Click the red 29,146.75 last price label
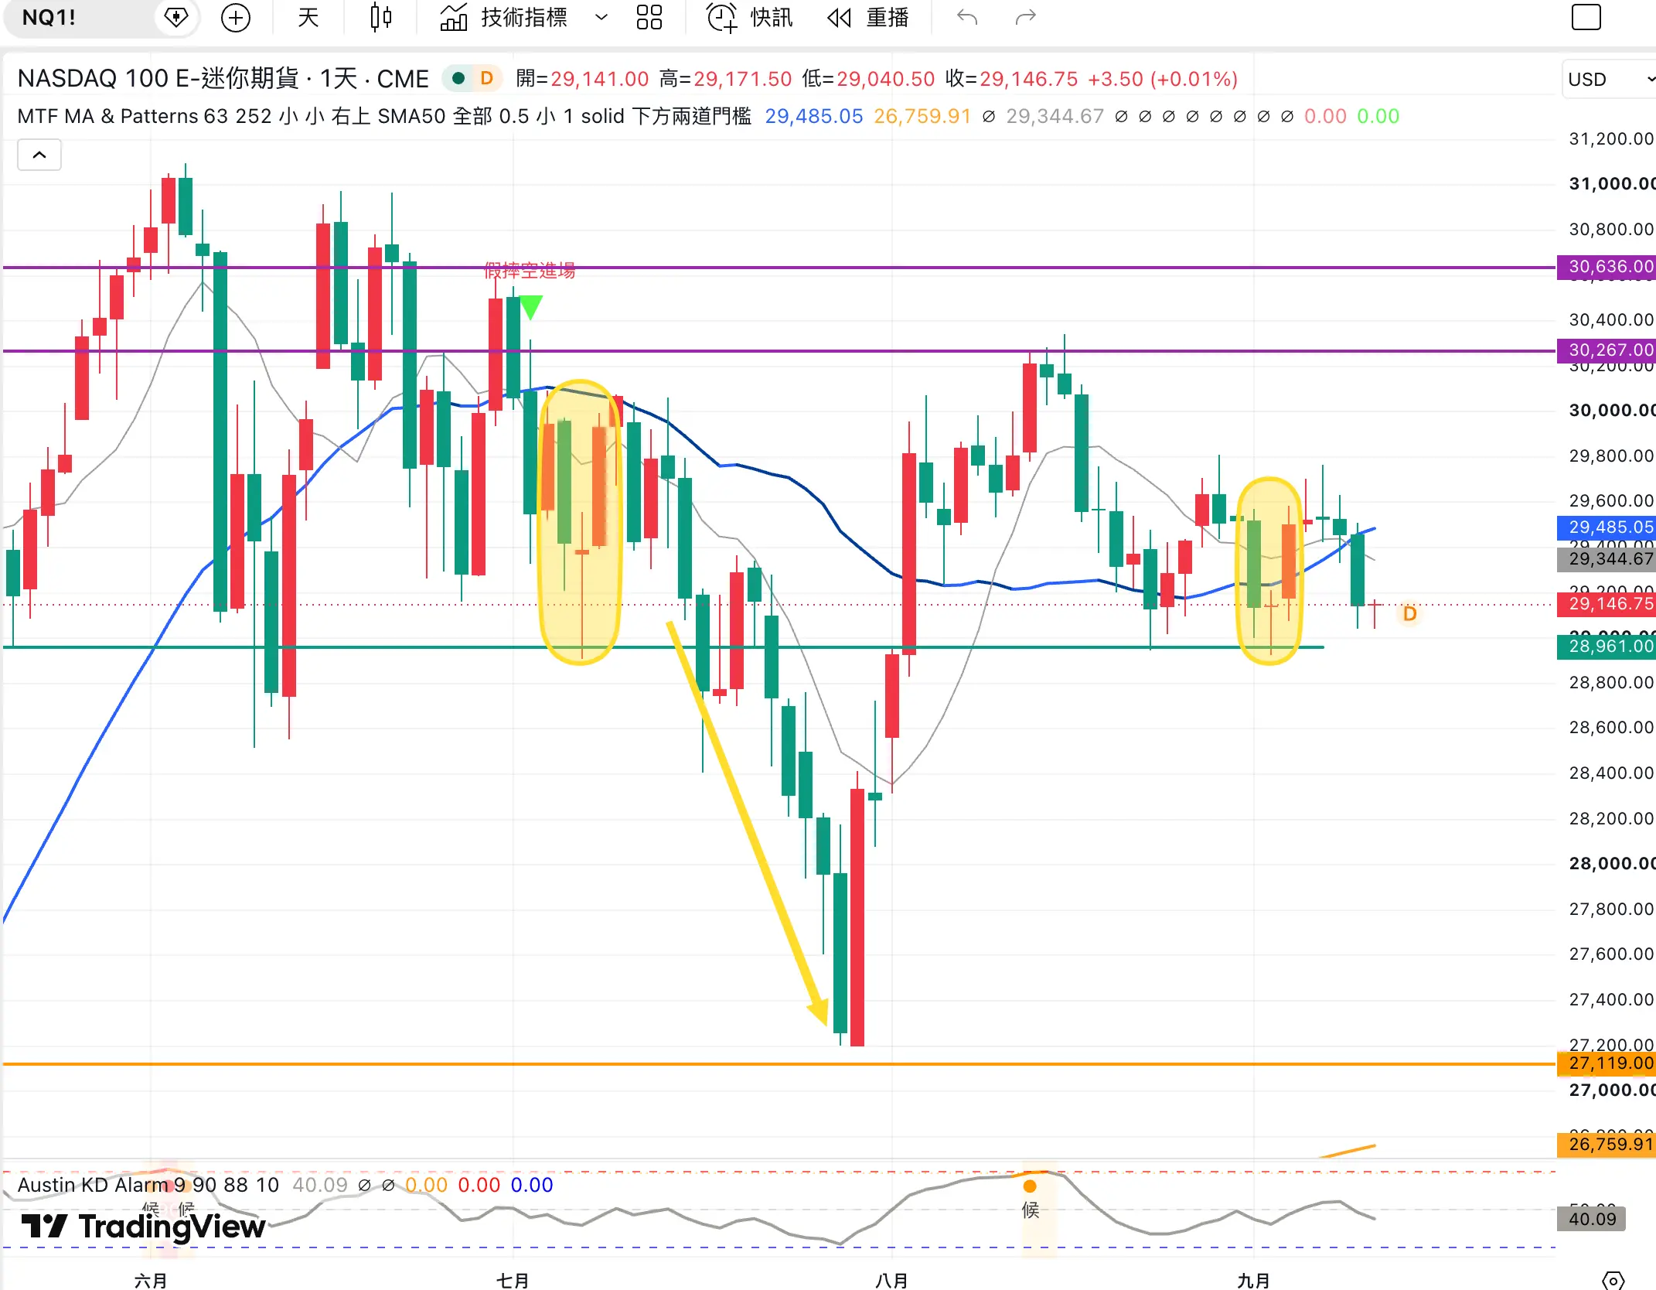This screenshot has width=1656, height=1290. click(x=1607, y=604)
